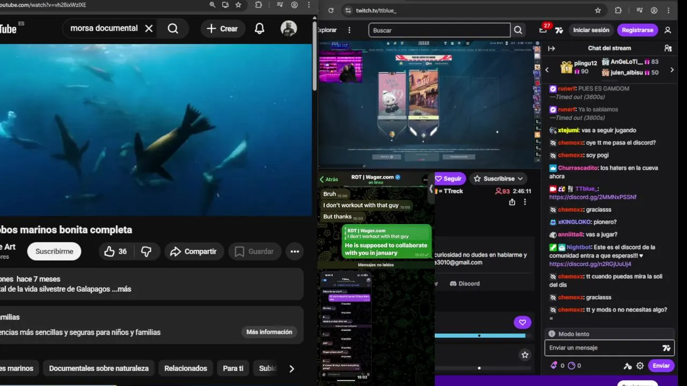
Task: Open extensions in the YouTube browser window
Action: tap(259, 5)
